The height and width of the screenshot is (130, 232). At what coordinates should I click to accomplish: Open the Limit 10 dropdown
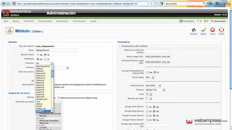click(x=149, y=94)
